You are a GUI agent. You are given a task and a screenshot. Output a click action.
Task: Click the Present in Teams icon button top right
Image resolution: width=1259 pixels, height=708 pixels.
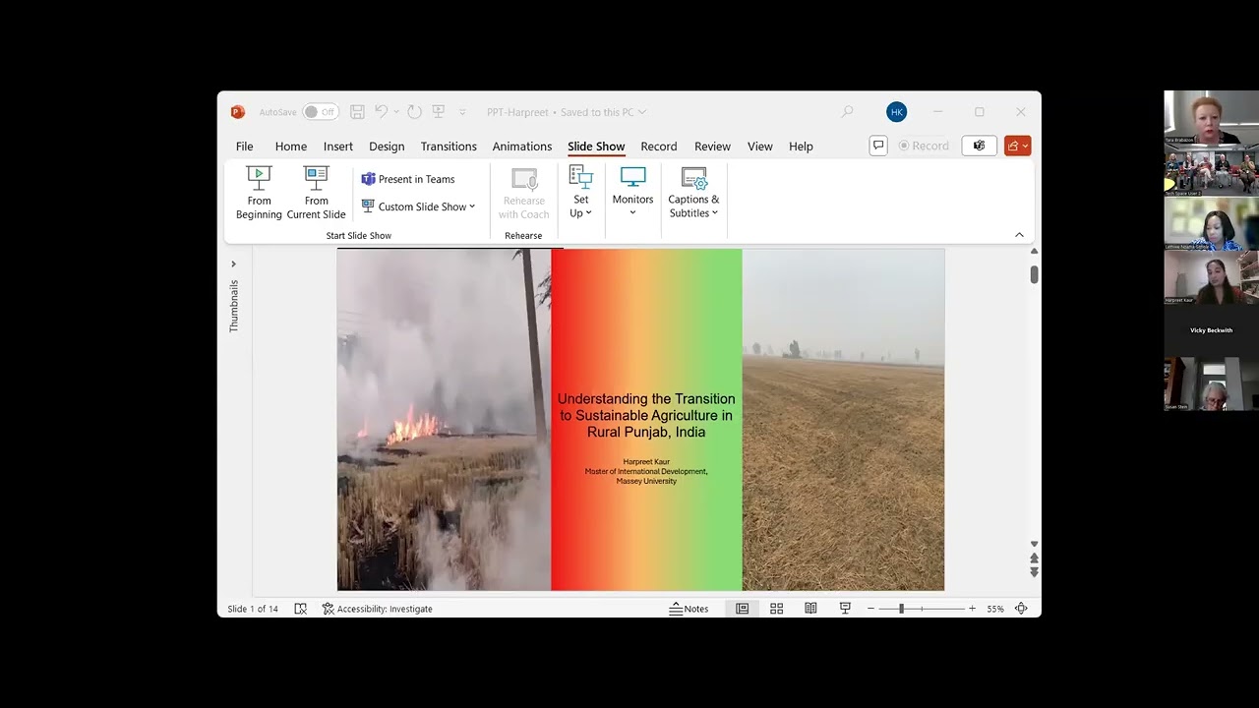click(x=979, y=146)
